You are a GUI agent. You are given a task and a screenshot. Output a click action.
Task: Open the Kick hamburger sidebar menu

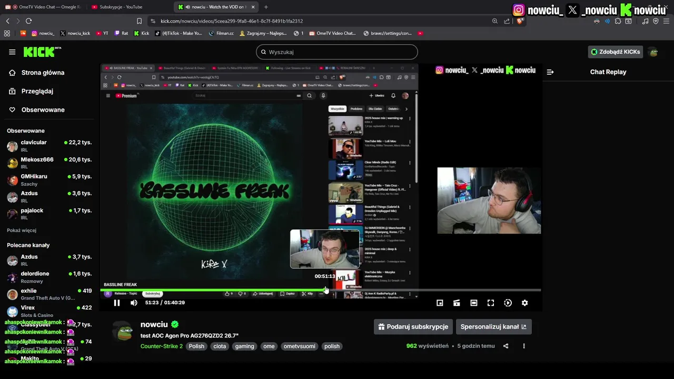[x=12, y=52]
